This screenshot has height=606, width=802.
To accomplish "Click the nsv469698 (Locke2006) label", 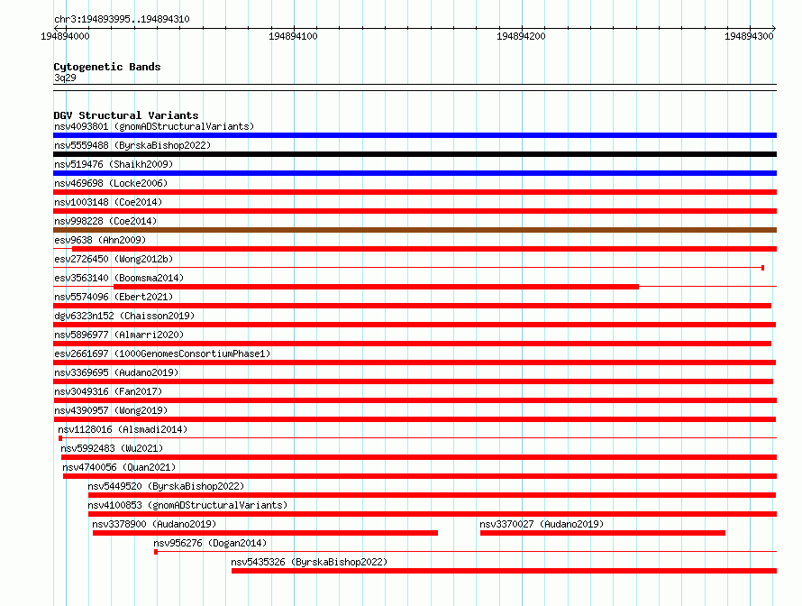I will tap(111, 183).
